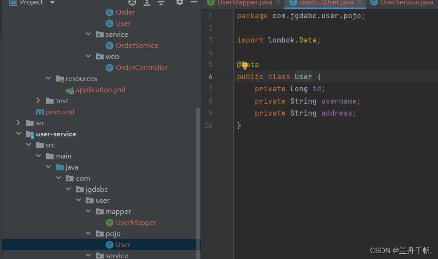438x259 pixels.
Task: Click the class name User in editor
Action: 304,77
